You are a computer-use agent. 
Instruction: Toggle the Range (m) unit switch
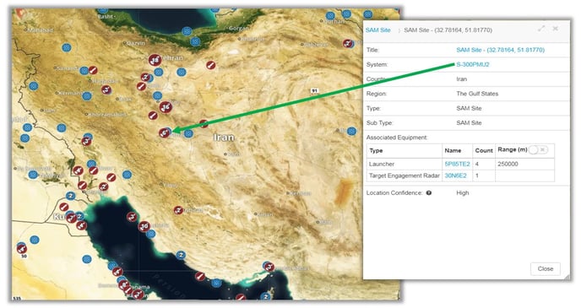539,150
